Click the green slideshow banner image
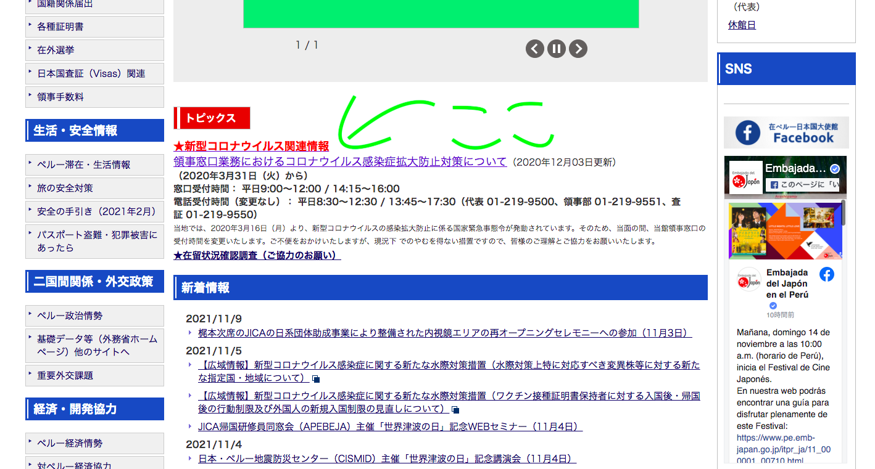 (x=441, y=14)
